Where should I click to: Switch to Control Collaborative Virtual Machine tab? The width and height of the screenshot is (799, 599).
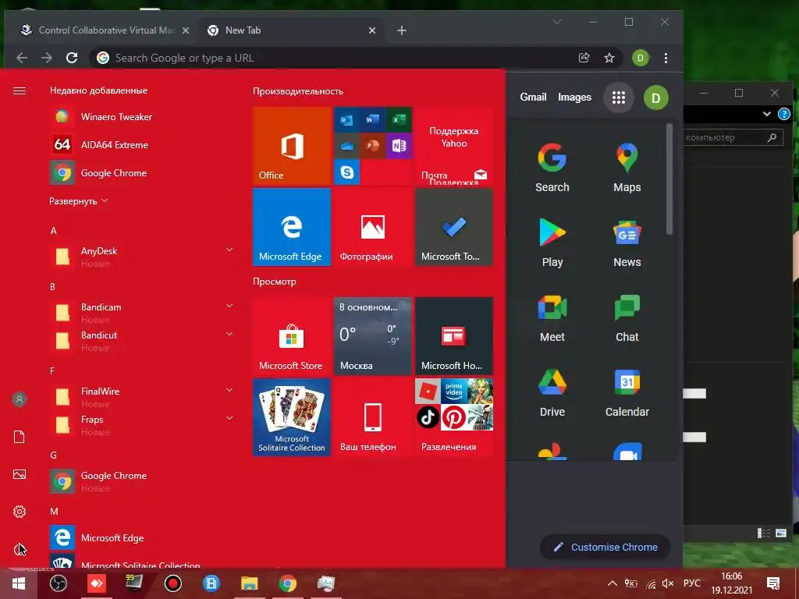click(x=105, y=30)
